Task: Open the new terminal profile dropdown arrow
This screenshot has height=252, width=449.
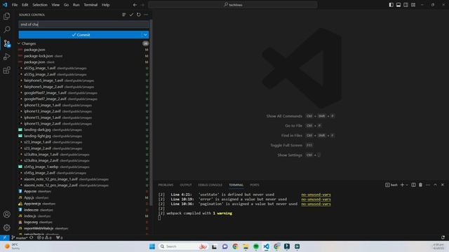Action: (407, 185)
